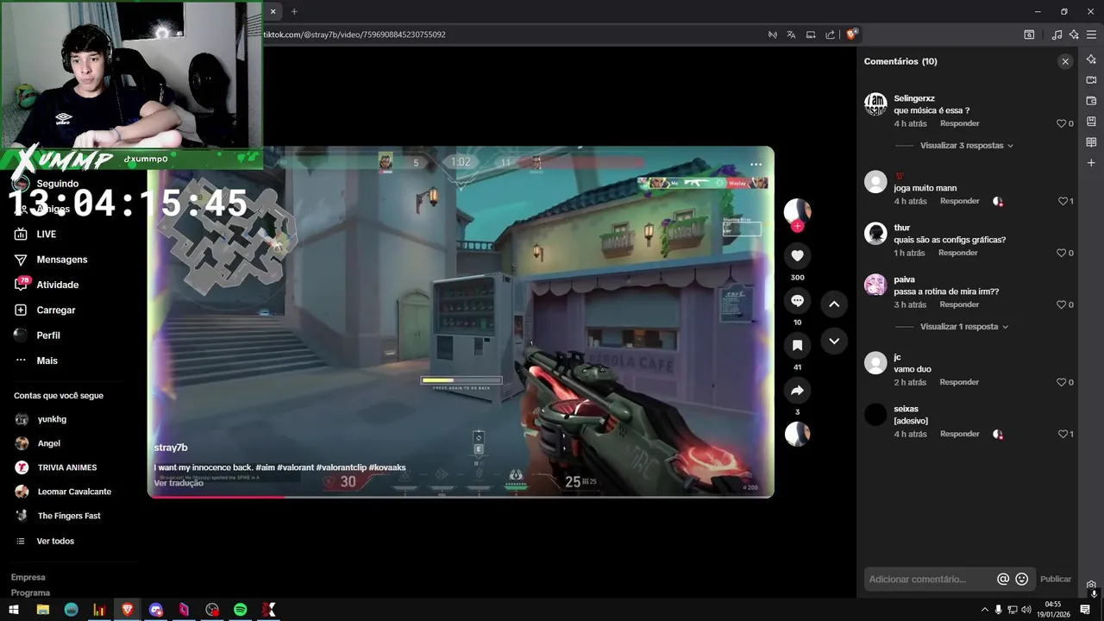Open comments using the speech bubble icon

tap(797, 300)
